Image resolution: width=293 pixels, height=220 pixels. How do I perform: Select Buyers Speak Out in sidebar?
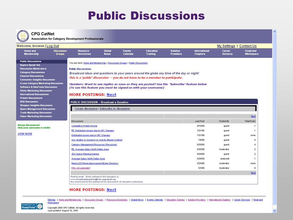click(30, 65)
